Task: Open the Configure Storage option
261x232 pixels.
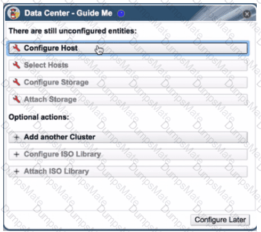Action: point(128,82)
